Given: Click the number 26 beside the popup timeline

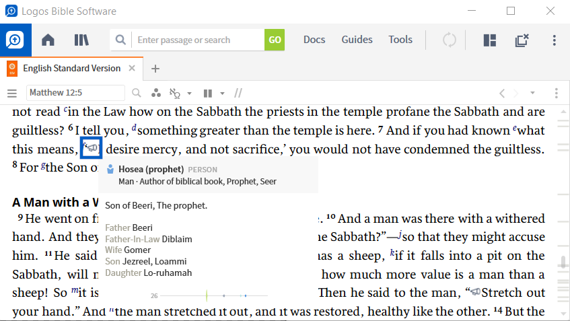Looking at the screenshot, I should tap(154, 296).
